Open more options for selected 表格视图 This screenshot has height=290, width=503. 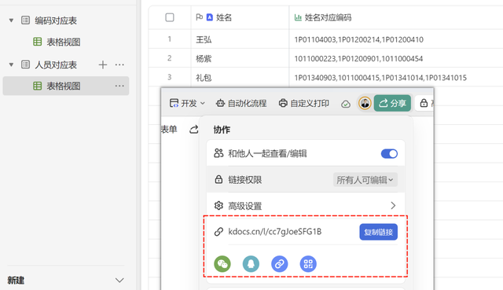coord(119,86)
